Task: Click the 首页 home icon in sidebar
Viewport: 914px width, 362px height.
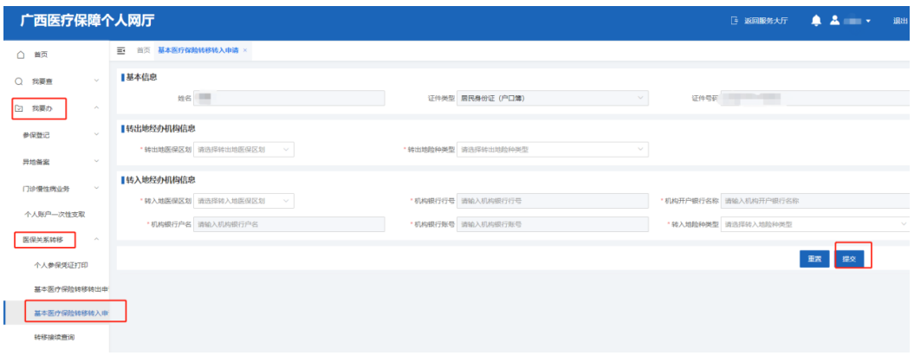Action: 20,55
